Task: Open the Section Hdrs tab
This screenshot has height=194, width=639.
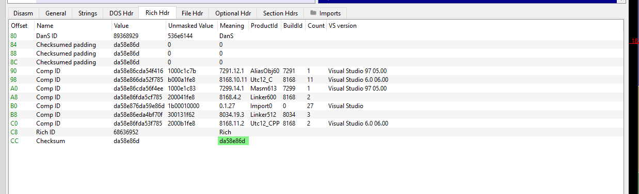Action: pyautogui.click(x=280, y=13)
